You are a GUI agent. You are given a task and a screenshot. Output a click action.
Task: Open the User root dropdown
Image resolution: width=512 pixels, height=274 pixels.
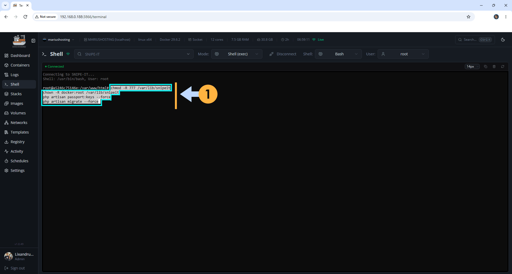(x=403, y=54)
